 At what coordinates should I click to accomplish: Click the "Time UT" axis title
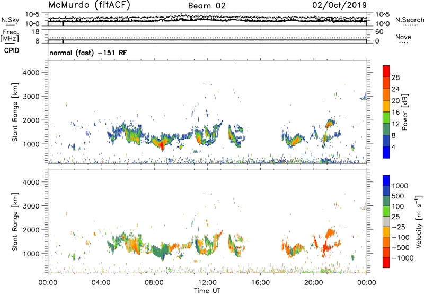coord(207,291)
